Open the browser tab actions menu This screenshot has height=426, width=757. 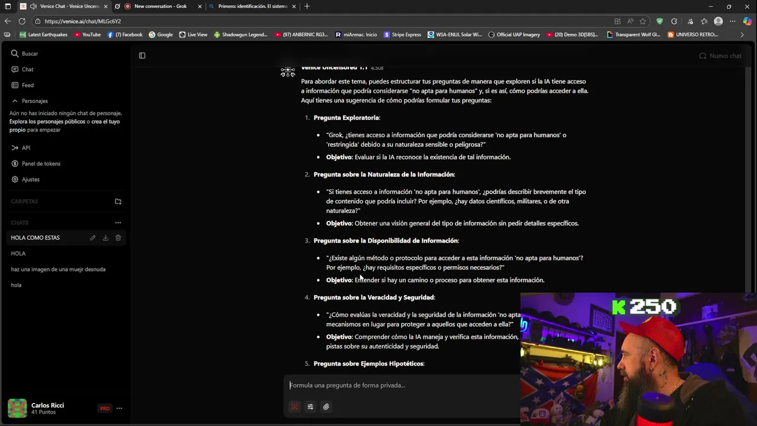8,7
